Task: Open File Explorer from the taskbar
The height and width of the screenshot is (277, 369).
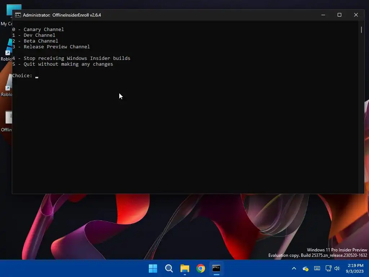Action: tap(185, 268)
